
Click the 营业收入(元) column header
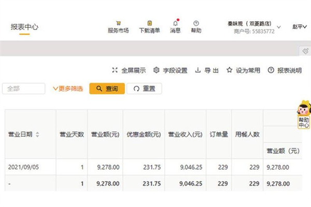pyautogui.click(x=185, y=134)
